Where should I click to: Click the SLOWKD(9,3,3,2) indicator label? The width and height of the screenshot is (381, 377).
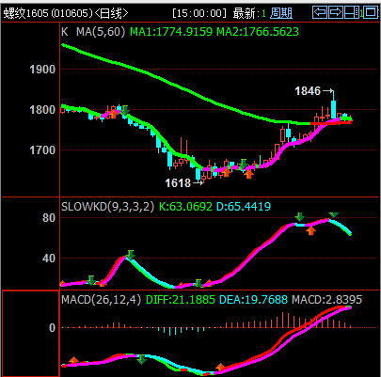(x=107, y=207)
